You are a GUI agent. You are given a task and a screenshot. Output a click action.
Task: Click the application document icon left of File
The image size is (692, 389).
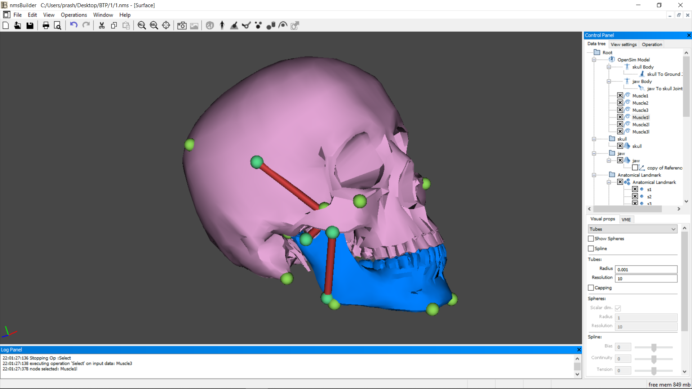[6, 15]
